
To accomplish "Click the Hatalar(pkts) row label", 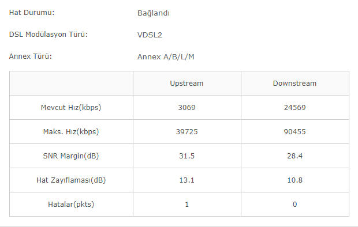I will (x=71, y=205).
